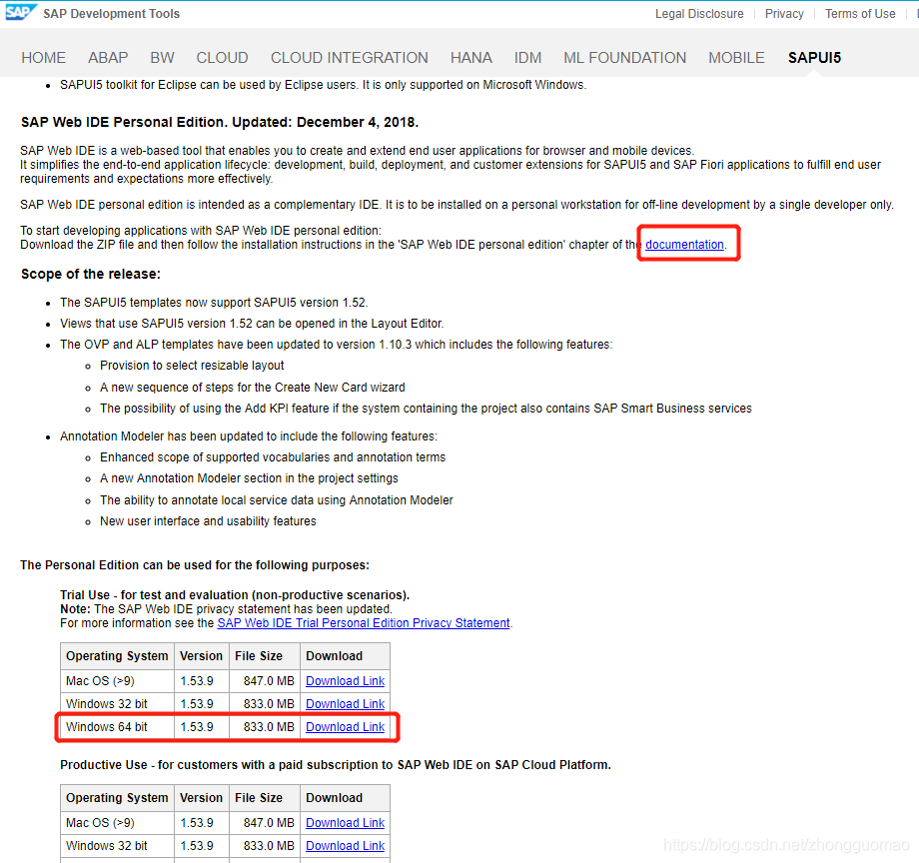Viewport: 919px width, 863px height.
Task: Click 'Provision to select resizable layout' bullet
Action: click(x=192, y=366)
